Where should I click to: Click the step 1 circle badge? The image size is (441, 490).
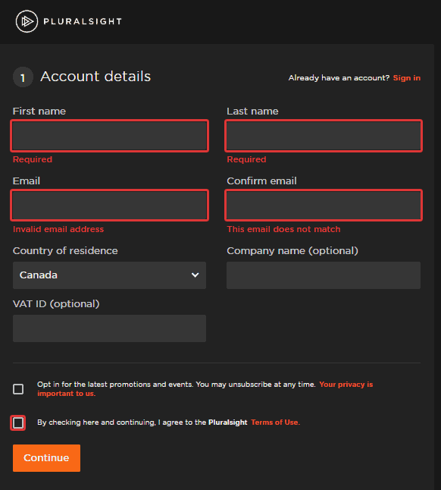23,77
